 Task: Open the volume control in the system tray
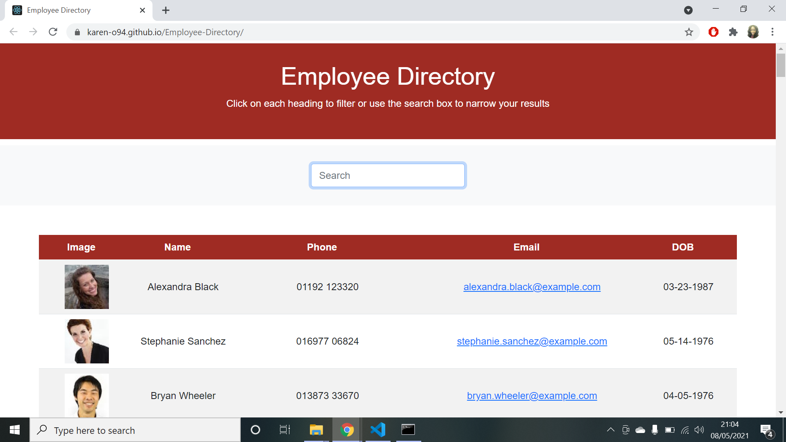[x=699, y=430]
